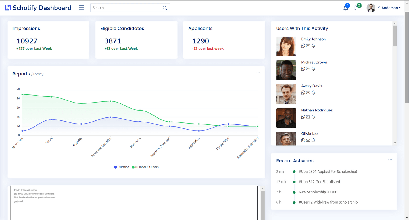Click the Applicants value 1290
409x220 pixels.
201,41
